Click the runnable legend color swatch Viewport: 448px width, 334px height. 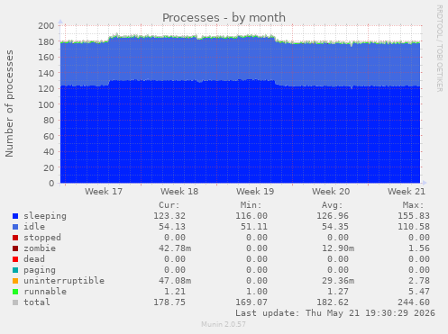pyautogui.click(x=15, y=292)
